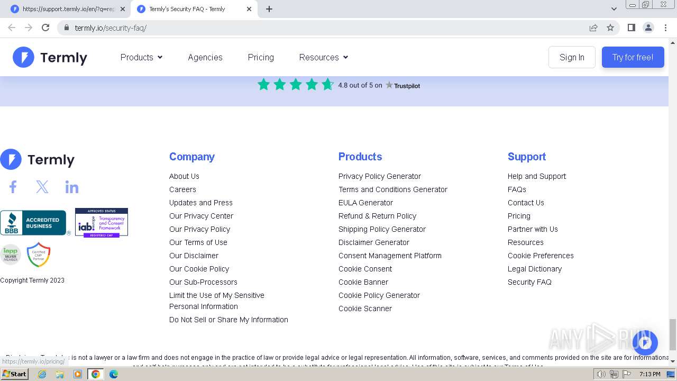Open Legal Dictionary link
The width and height of the screenshot is (677, 381).
(x=535, y=269)
